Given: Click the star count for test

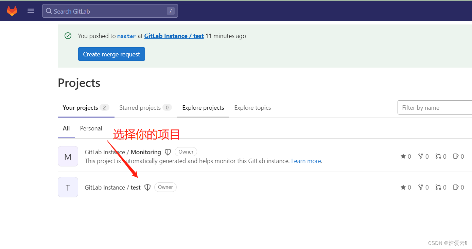Looking at the screenshot, I should [x=406, y=187].
